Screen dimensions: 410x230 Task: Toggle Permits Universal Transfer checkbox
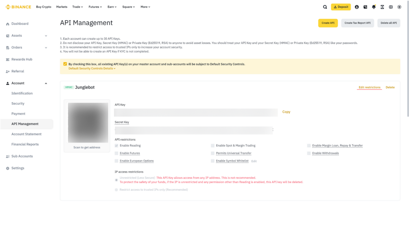click(213, 153)
